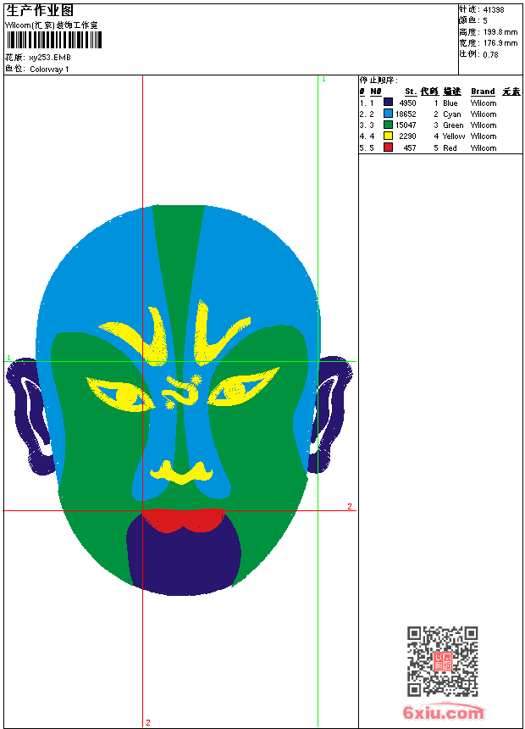
Task: Click the '描述' column header
Action: (451, 92)
